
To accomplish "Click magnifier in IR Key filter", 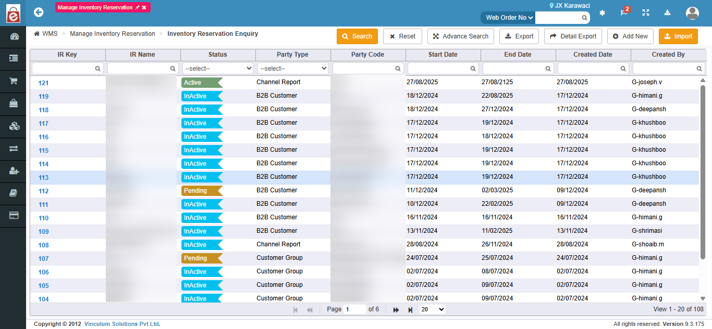I will point(97,68).
